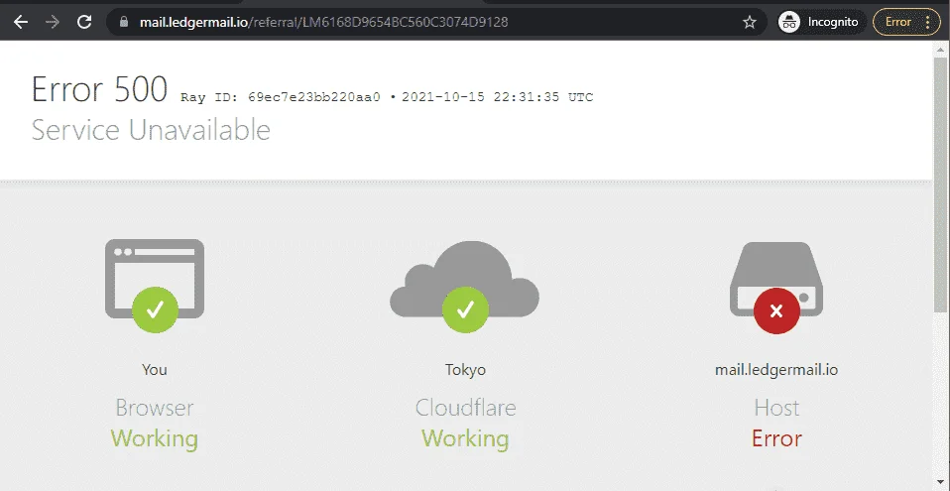Click the mail.ledgermail.io host label
The width and height of the screenshot is (950, 491).
776,370
